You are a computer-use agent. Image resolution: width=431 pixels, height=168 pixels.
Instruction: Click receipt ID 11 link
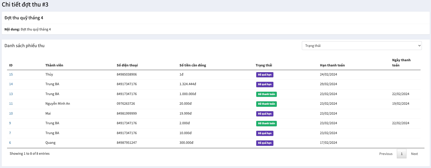[x=11, y=104]
